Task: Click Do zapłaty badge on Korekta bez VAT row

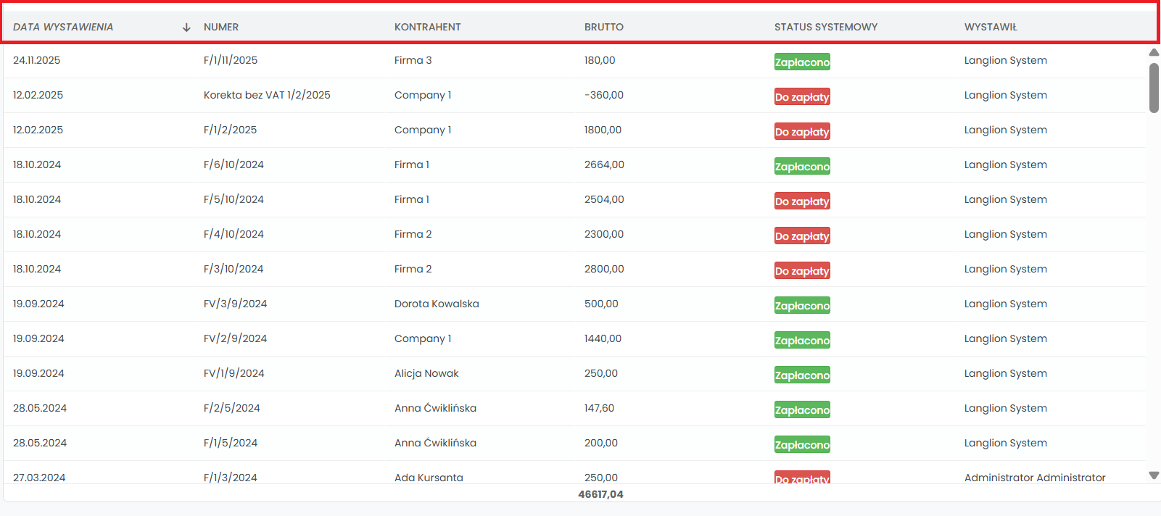Action: coord(802,97)
